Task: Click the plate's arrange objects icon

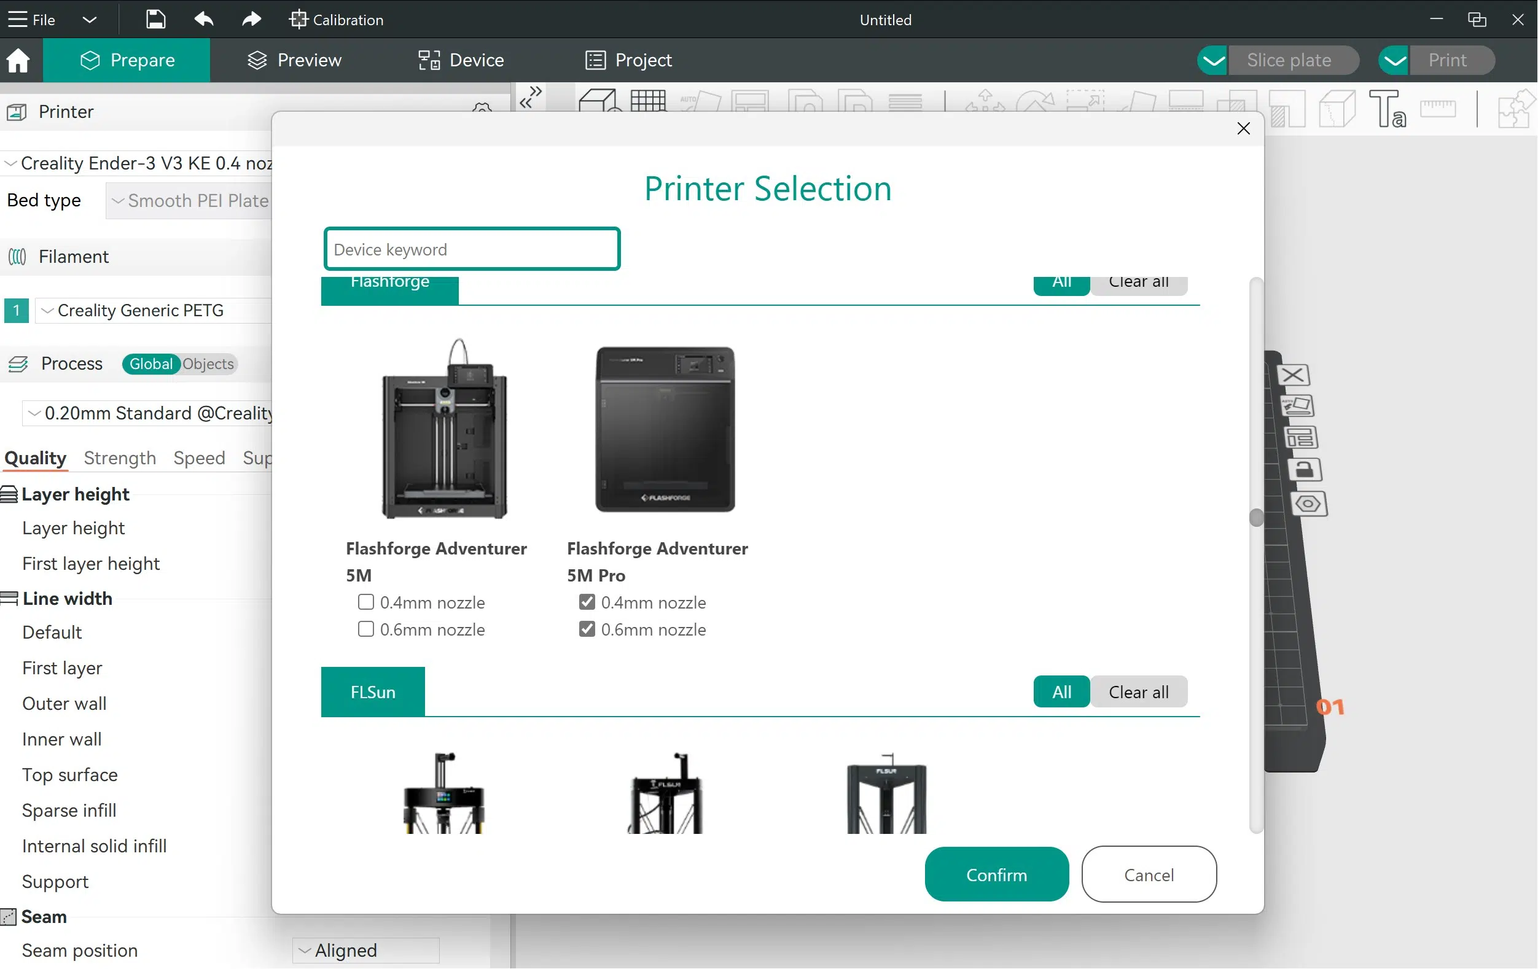Action: [1301, 438]
